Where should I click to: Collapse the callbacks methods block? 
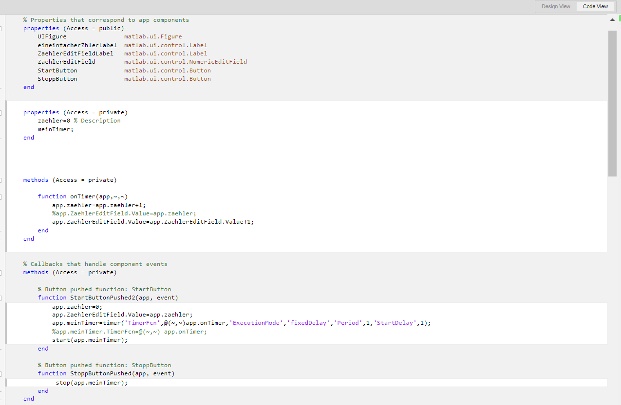point(1,273)
